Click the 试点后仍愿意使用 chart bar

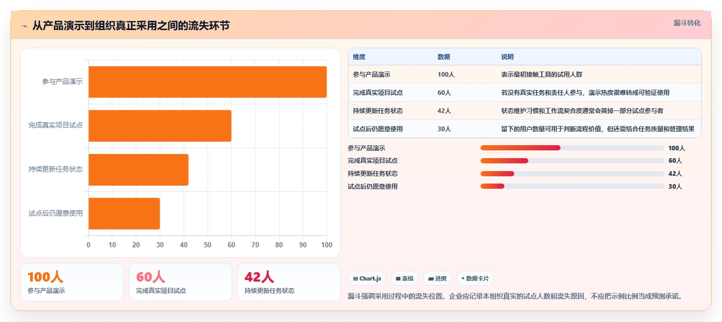click(124, 213)
